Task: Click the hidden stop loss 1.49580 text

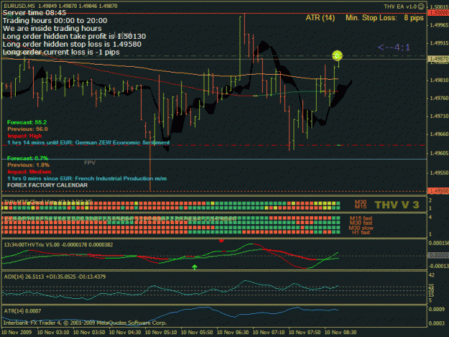Action: tap(72, 44)
